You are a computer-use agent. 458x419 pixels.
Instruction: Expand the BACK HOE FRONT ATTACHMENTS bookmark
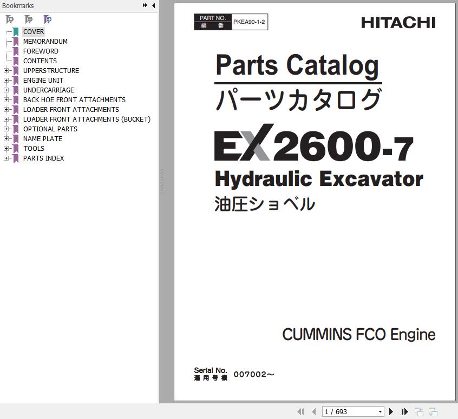(6, 100)
